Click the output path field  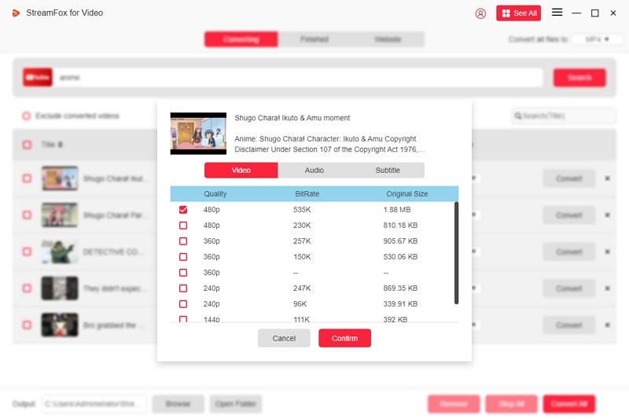pyautogui.click(x=94, y=404)
